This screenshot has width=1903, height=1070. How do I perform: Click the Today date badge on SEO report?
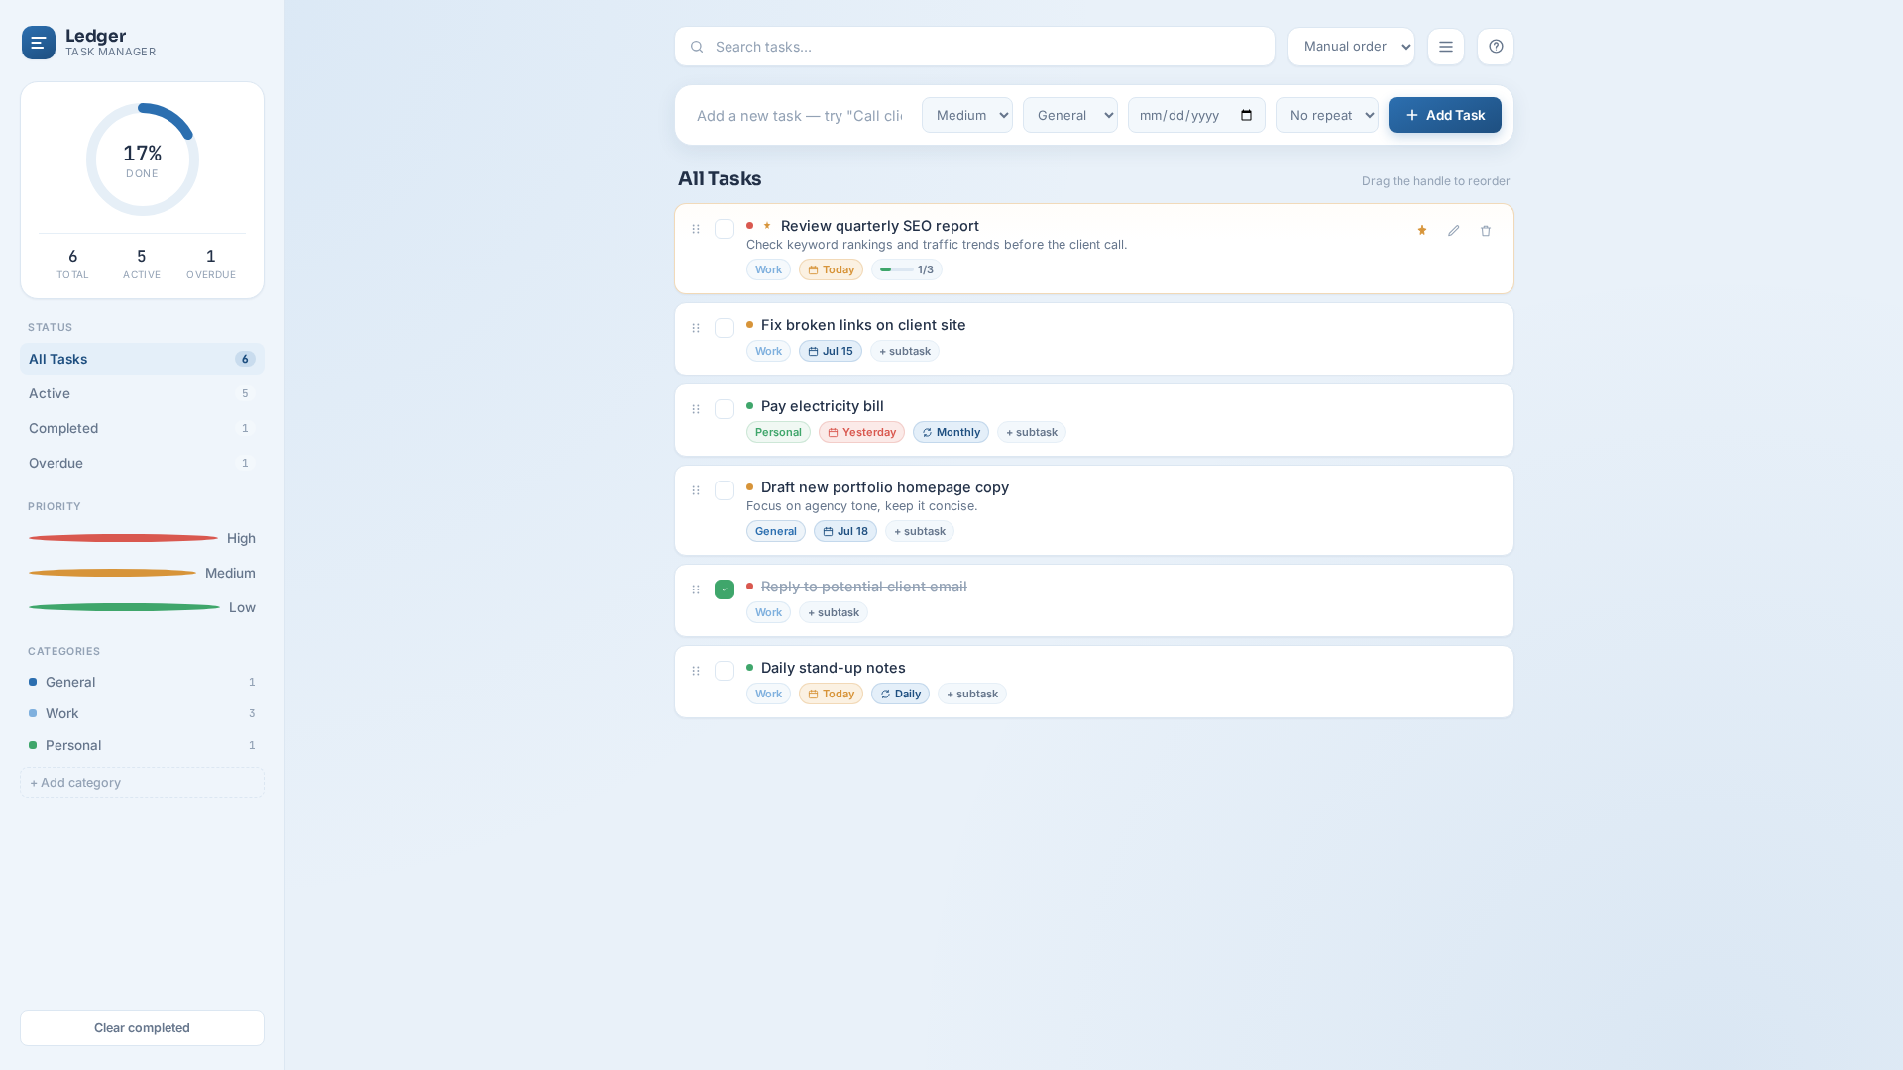pyautogui.click(x=831, y=269)
